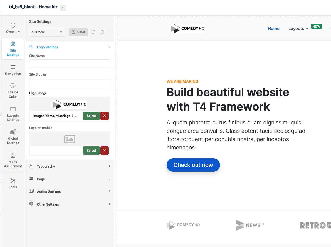This screenshot has height=247, width=331.
Task: Click Comedy HD logo in preview header
Action: coord(188,28)
